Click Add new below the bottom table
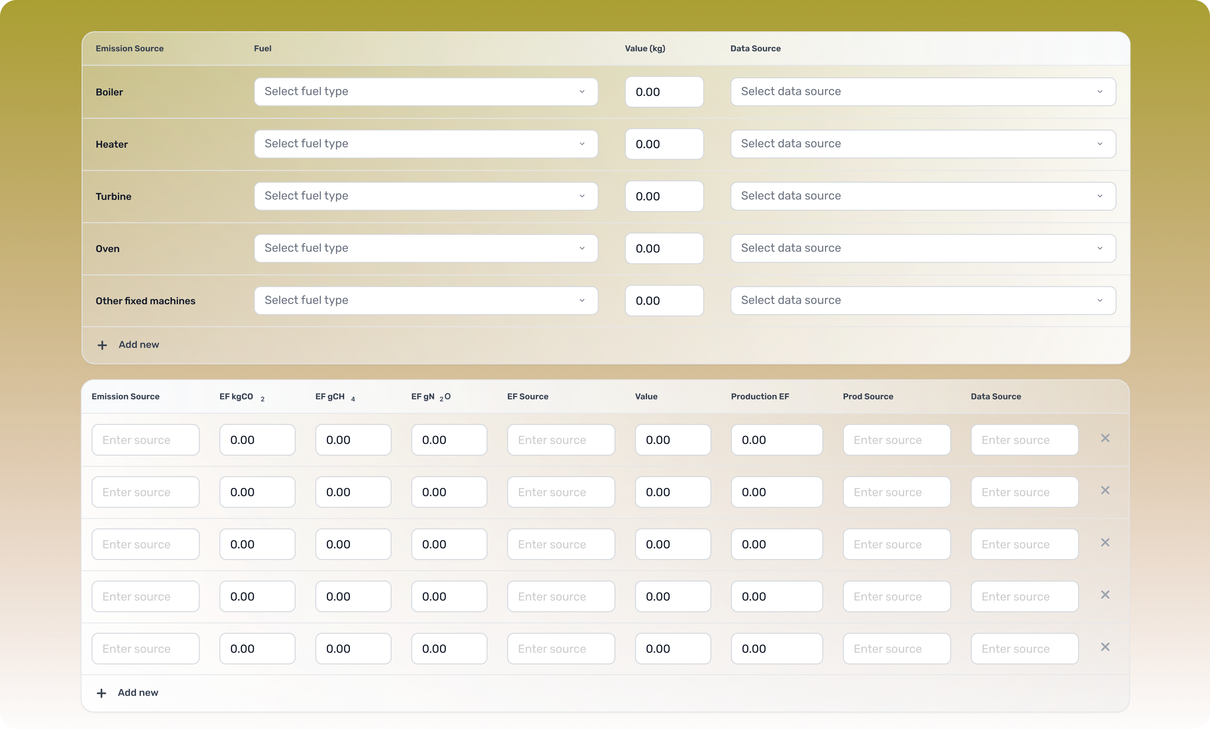 pos(138,693)
